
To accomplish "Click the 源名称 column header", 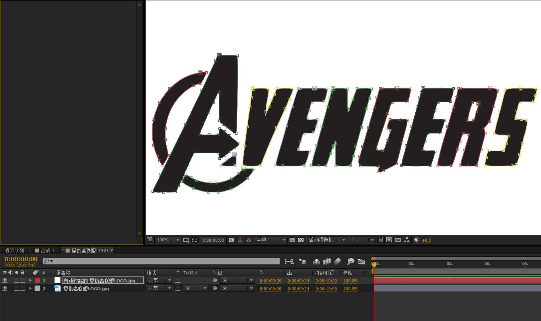I will pyautogui.click(x=62, y=273).
